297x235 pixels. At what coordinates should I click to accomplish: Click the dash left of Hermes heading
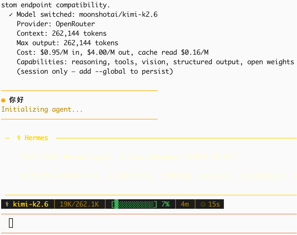(7, 138)
